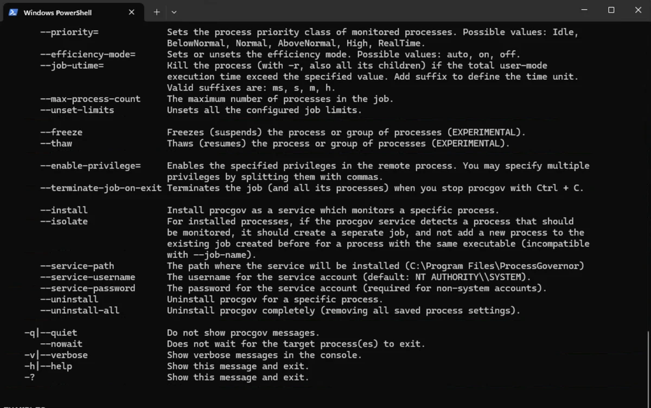Click the -v|--verbose option text

[x=56, y=355]
